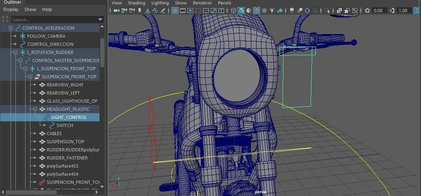The height and width of the screenshot is (196, 421).
Task: Select the SWITCH curve node
Action: [65, 125]
